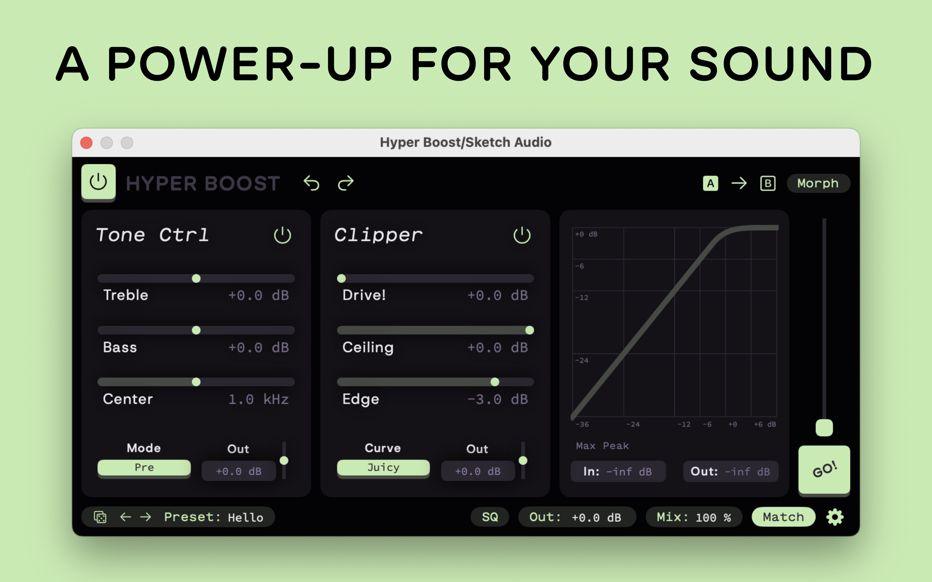This screenshot has width=932, height=582.
Task: Copy A to B with arrow icon
Action: tap(739, 183)
